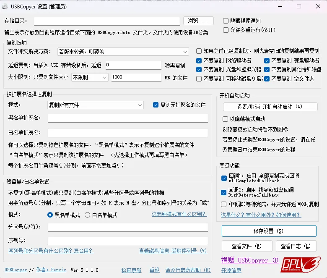Click 设置/取消 开机自动启动 (A) button
The image size is (327, 278).
pos(270,107)
